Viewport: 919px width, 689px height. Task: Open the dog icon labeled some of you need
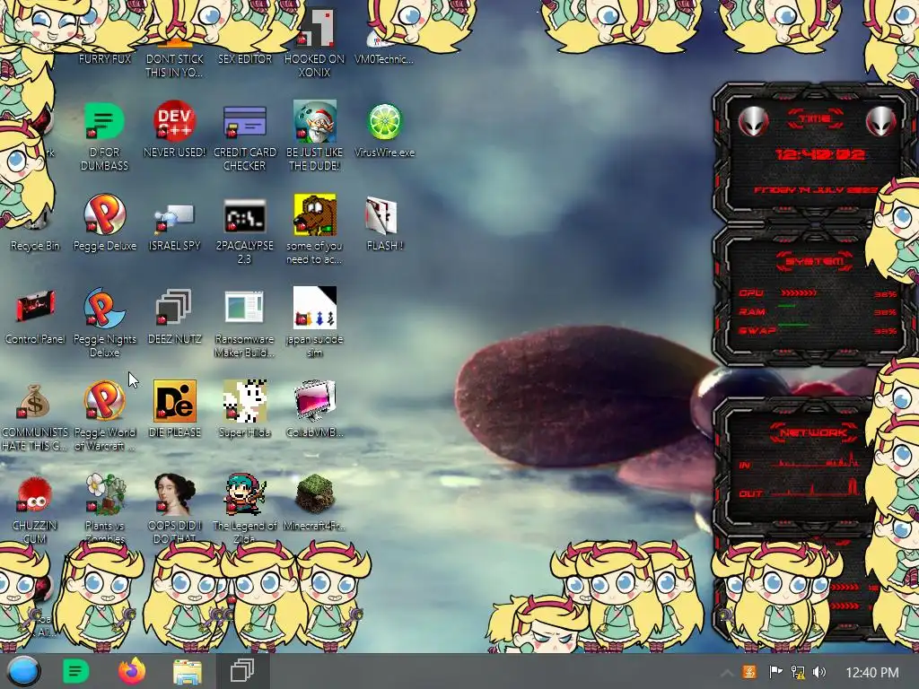click(315, 214)
